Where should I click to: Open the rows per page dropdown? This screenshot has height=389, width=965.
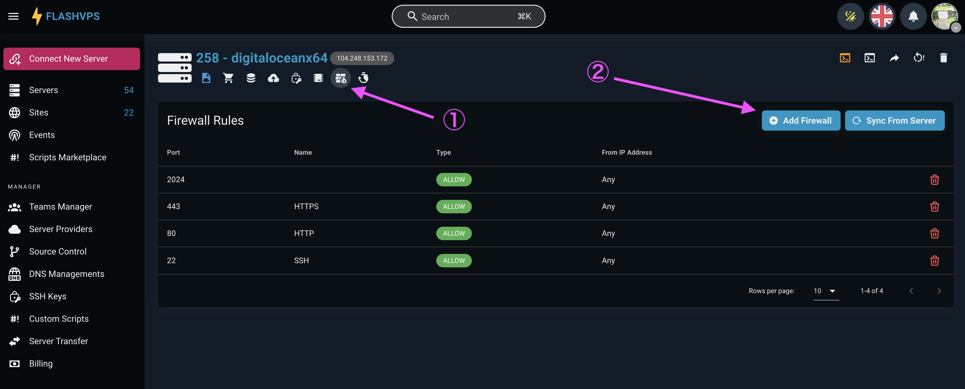(x=826, y=291)
